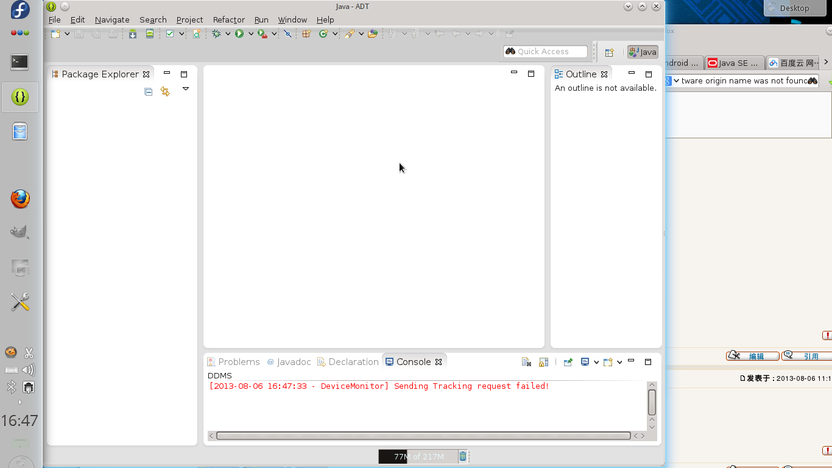Image resolution: width=832 pixels, height=468 pixels.
Task: Click the Console horizontal scrollbar
Action: (423, 436)
